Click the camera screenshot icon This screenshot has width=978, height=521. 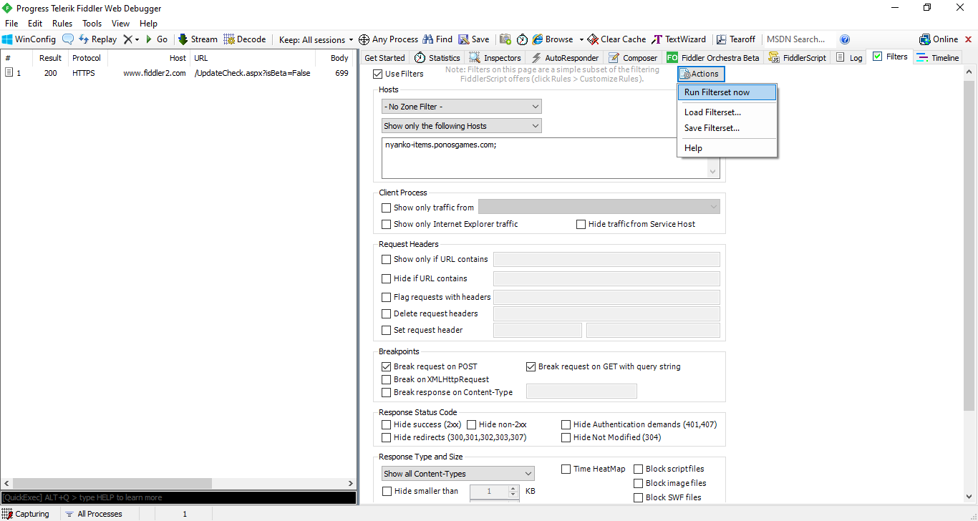click(505, 39)
